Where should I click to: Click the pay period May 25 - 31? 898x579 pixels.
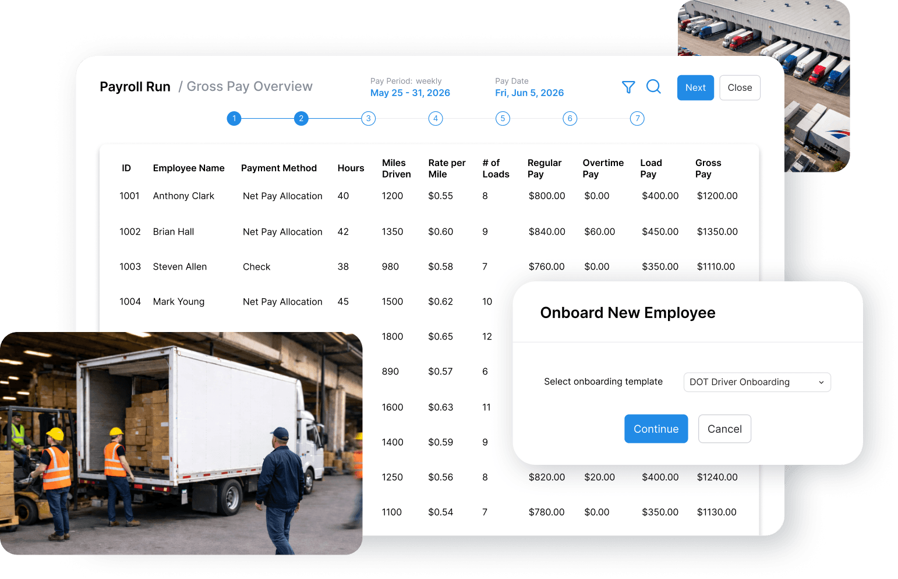pos(409,93)
